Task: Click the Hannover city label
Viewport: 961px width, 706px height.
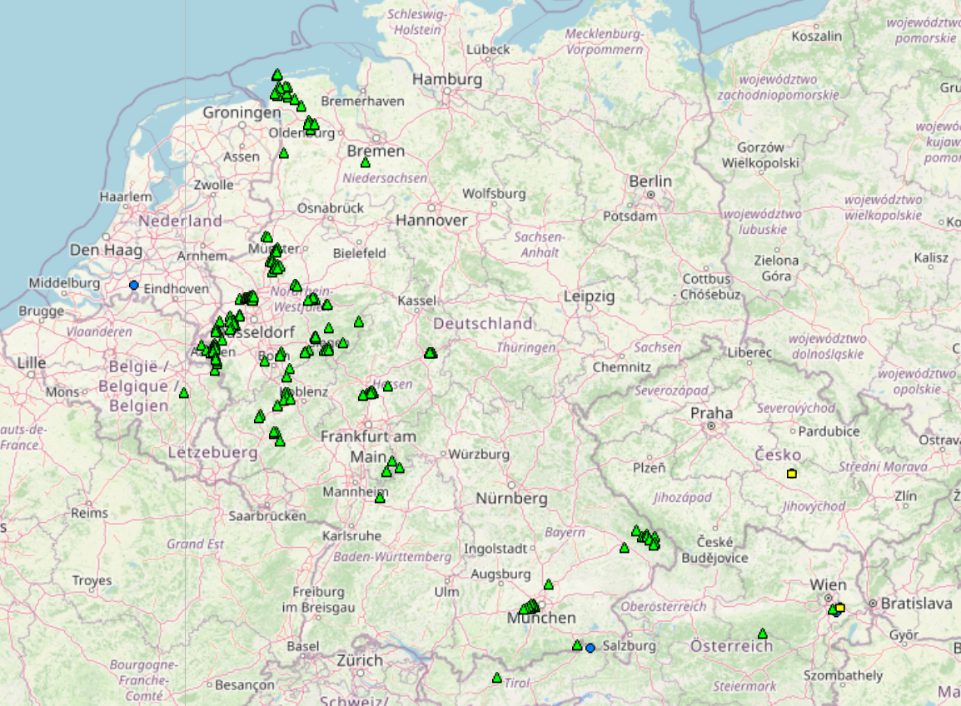Action: (x=431, y=221)
